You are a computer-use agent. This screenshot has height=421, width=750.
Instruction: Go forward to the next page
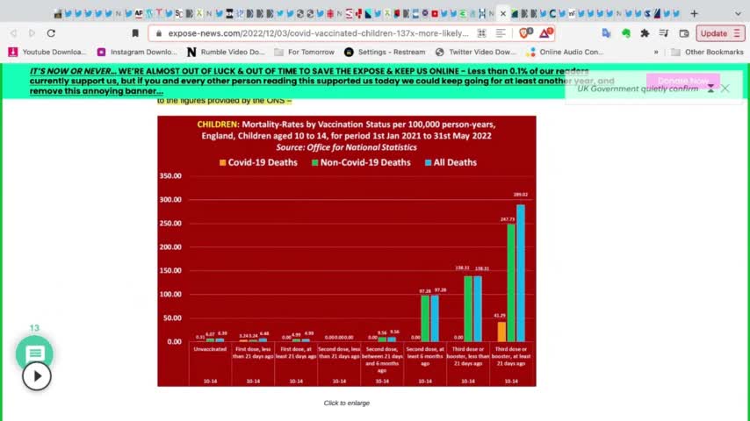(x=32, y=33)
